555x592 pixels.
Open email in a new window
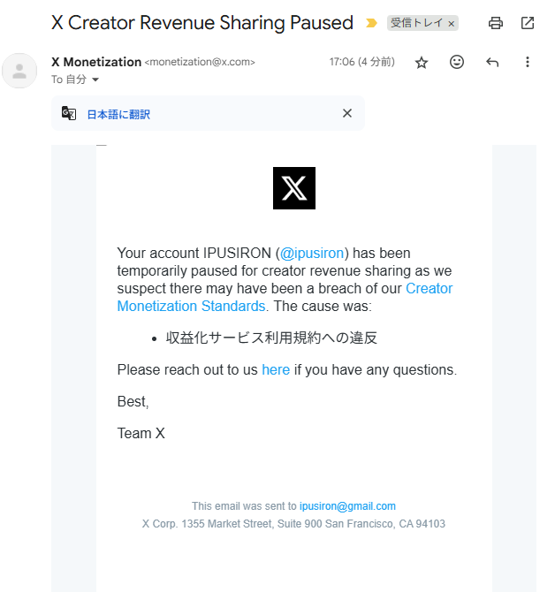(x=528, y=23)
